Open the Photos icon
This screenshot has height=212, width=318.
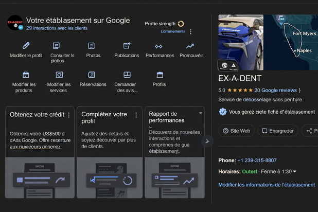click(92, 46)
